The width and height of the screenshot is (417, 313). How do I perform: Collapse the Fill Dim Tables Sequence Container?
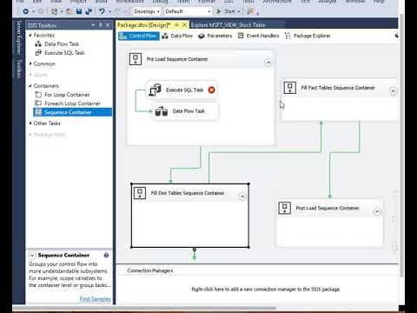pyautogui.click(x=242, y=196)
